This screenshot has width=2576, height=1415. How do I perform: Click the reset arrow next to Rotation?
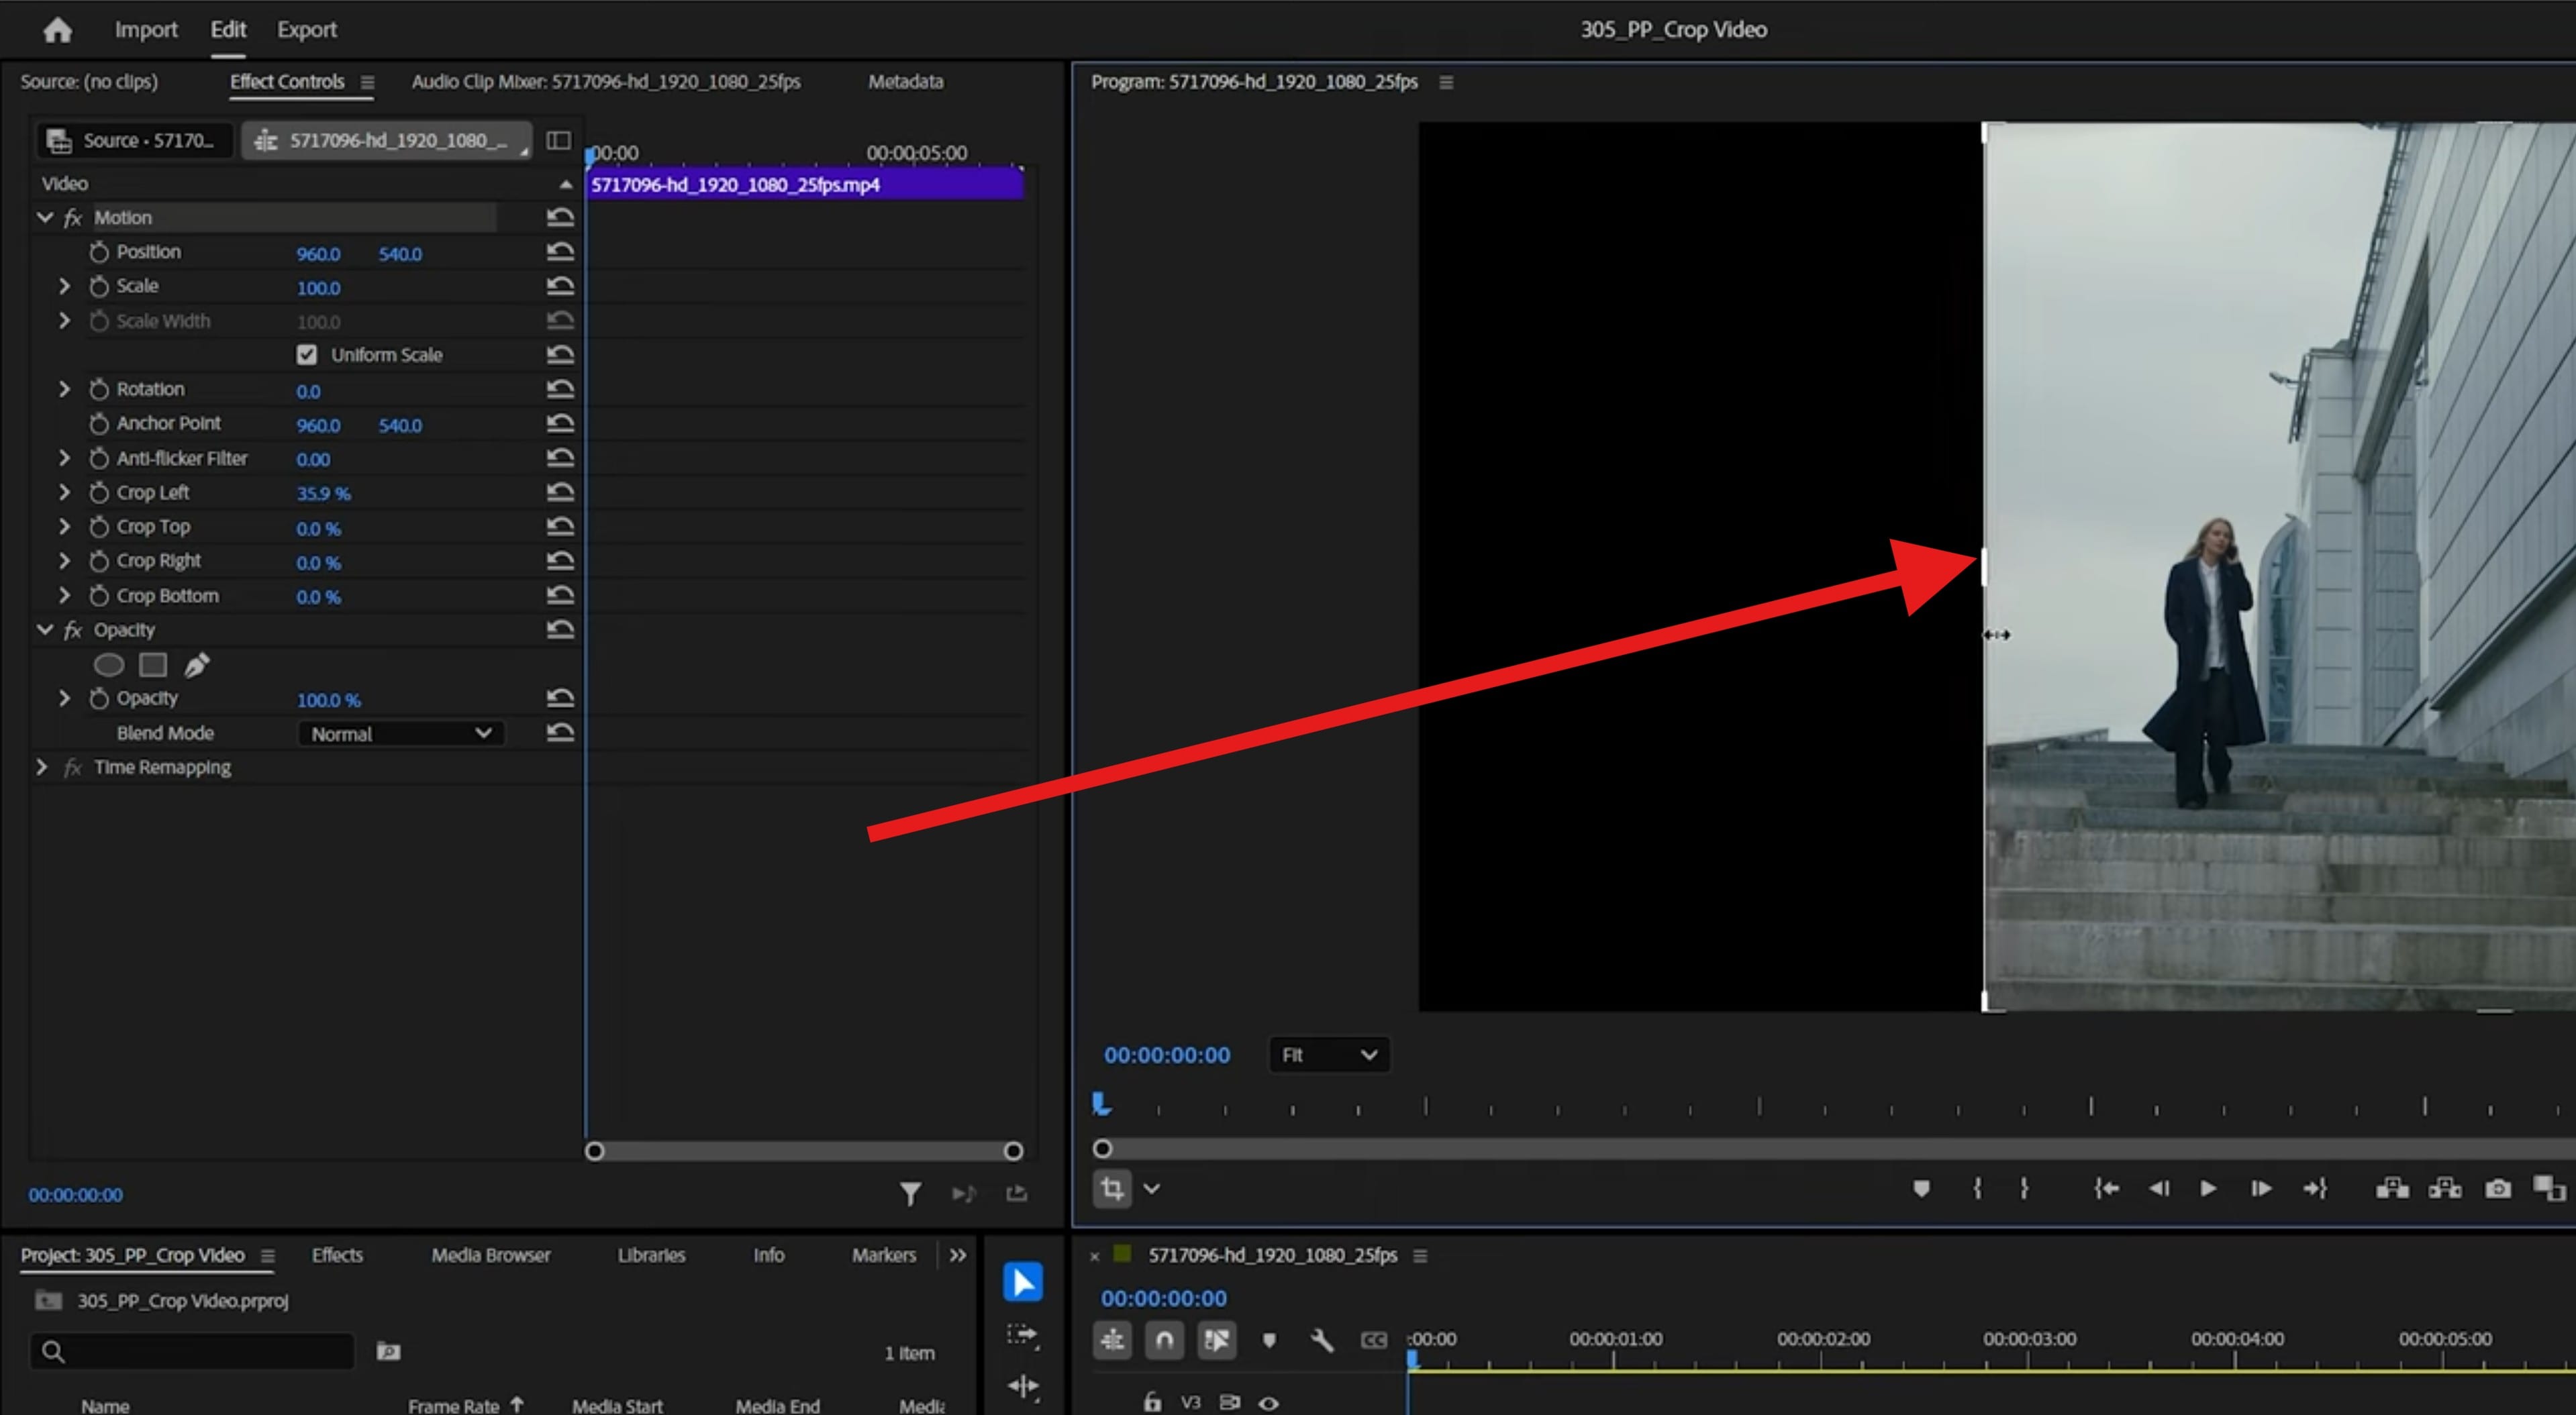click(x=560, y=388)
